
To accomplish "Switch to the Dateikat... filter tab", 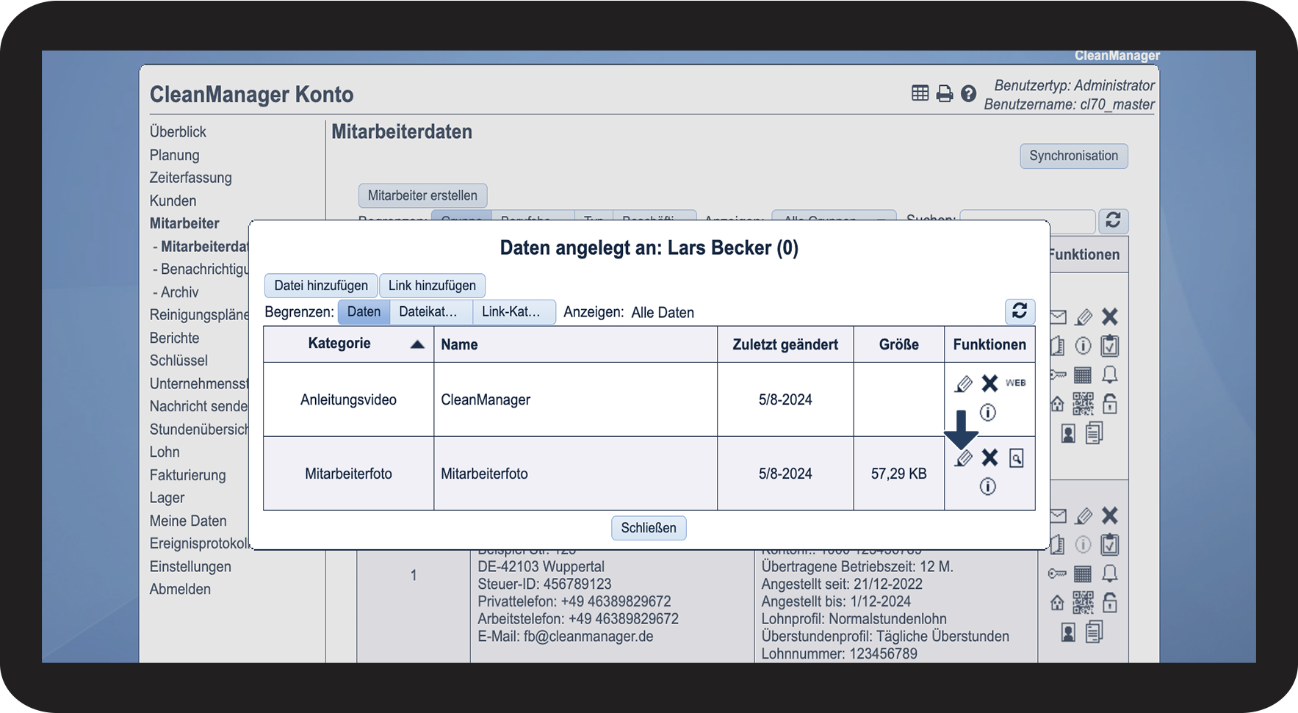I will pyautogui.click(x=428, y=312).
